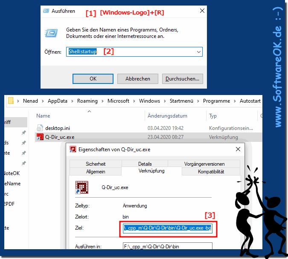Click OK in the Ausführen dialog
The width and height of the screenshot is (288, 259).
point(93,79)
